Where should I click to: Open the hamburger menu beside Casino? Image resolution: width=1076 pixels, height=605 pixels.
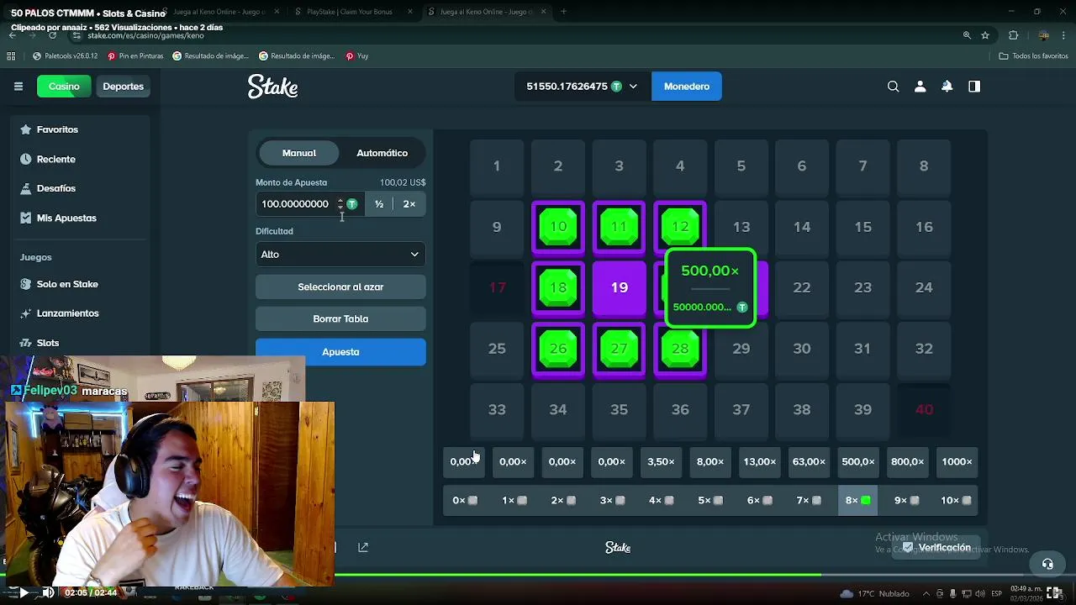click(x=18, y=87)
